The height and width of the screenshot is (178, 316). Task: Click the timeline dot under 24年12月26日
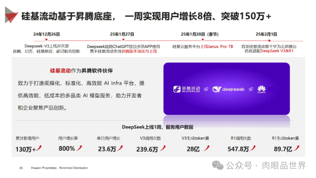pyautogui.click(x=46, y=40)
